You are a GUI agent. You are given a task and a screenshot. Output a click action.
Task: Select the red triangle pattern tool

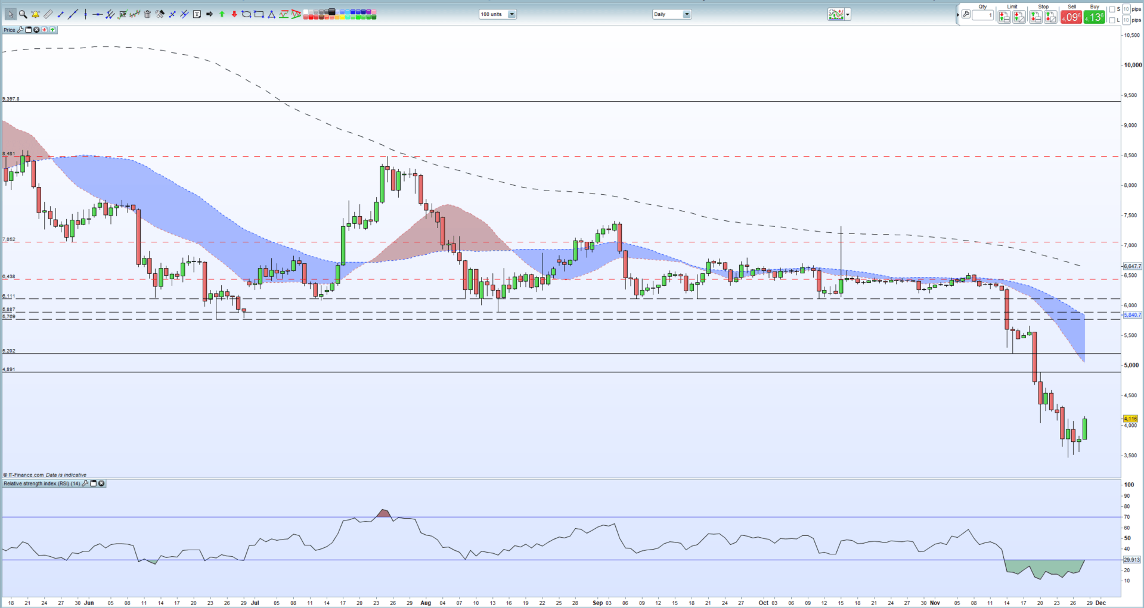(x=296, y=14)
